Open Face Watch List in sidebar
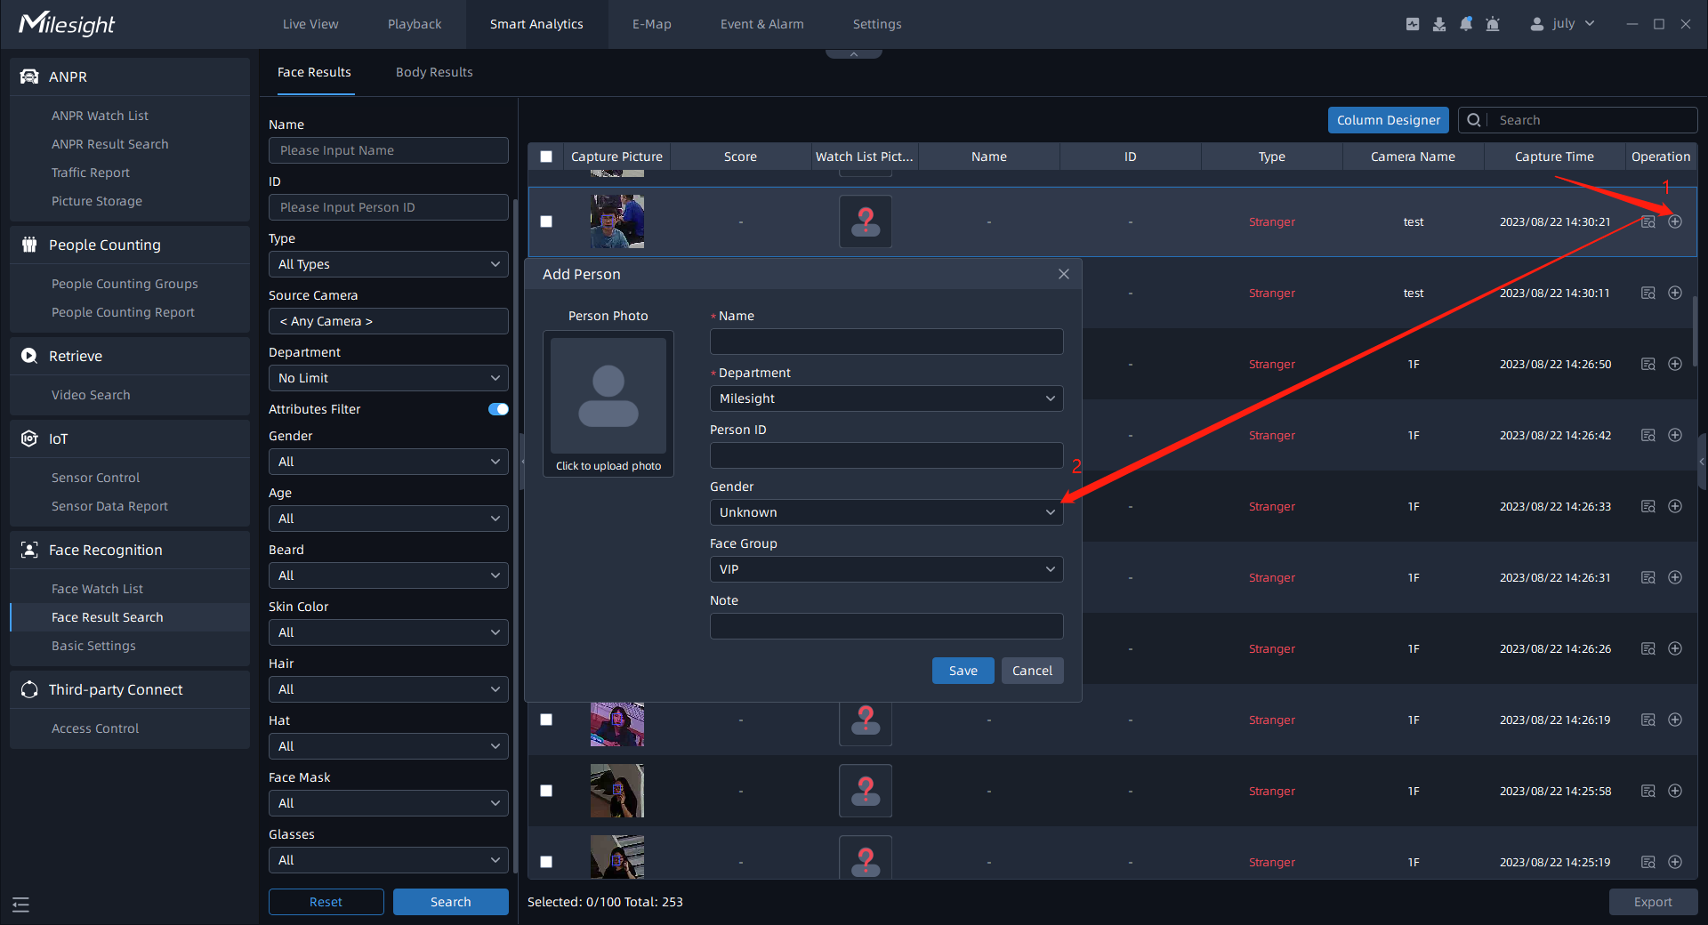Screen dimensions: 1708x925 pos(98,589)
